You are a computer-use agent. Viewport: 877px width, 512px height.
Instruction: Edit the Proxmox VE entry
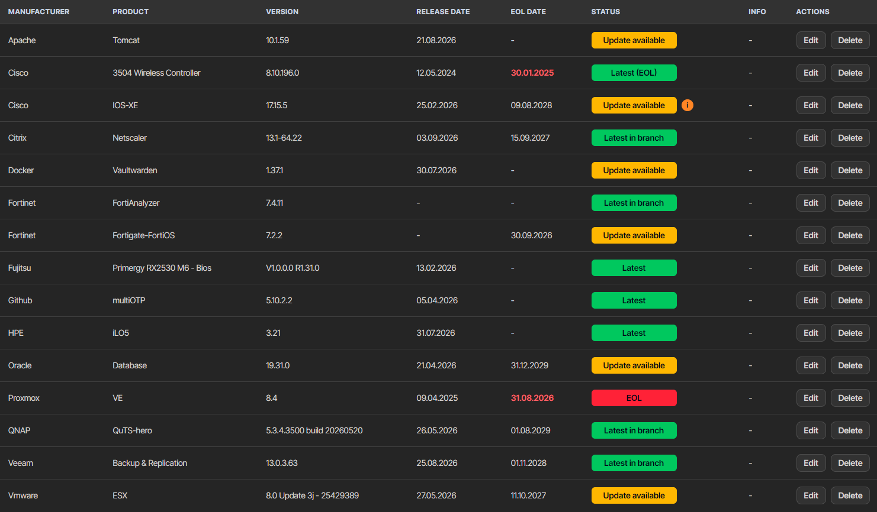tap(811, 398)
